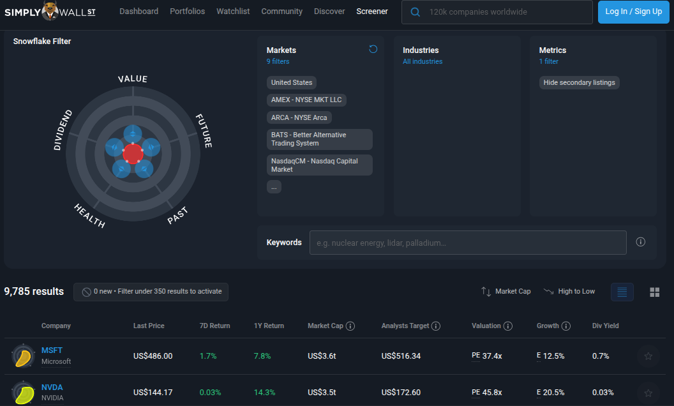
Task: Click AMEX - NYSE MKT LLC chip
Action: coord(306,100)
